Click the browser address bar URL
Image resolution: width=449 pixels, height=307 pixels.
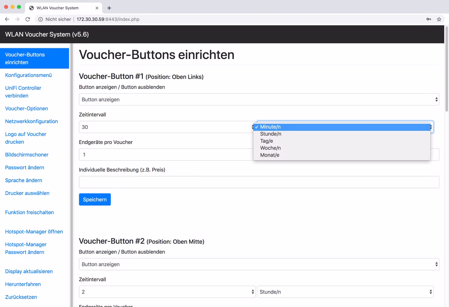click(x=108, y=19)
